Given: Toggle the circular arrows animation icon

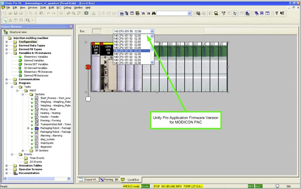Looking at the screenshot, I should coord(235,13).
